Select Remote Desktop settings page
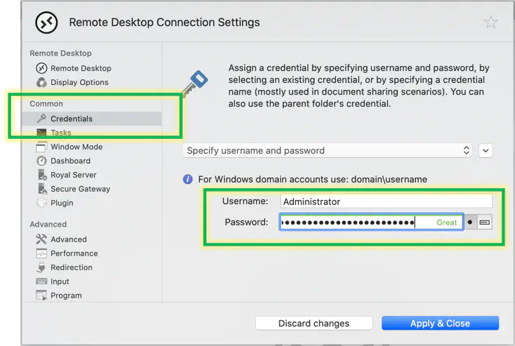 (x=81, y=68)
